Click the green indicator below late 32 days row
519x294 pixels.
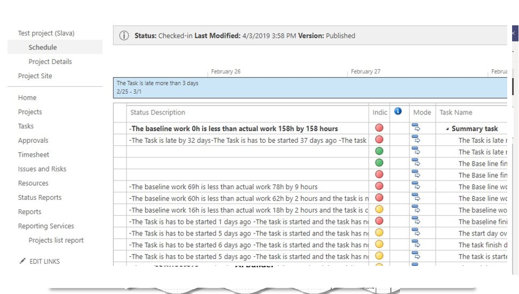point(379,151)
